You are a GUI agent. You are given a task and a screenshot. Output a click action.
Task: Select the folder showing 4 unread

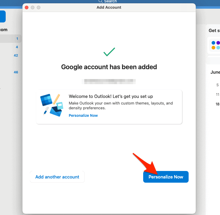click(10, 47)
